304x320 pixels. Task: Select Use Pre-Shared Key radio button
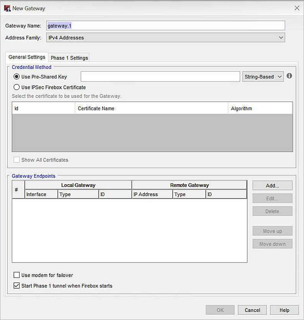click(x=16, y=77)
